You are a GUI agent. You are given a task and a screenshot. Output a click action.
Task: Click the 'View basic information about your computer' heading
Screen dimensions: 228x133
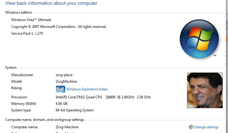tap(51, 3)
